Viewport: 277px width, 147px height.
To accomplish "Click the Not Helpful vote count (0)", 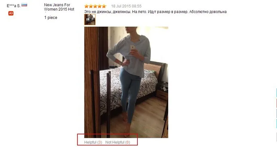I will (127, 142).
